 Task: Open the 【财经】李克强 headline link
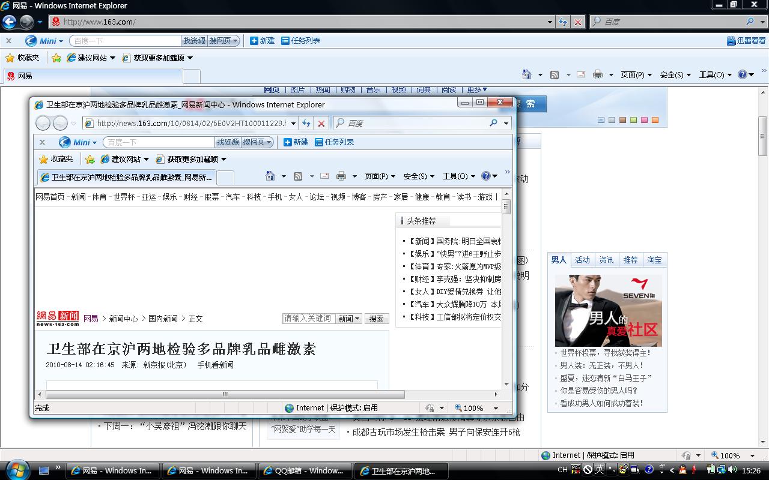pos(455,279)
